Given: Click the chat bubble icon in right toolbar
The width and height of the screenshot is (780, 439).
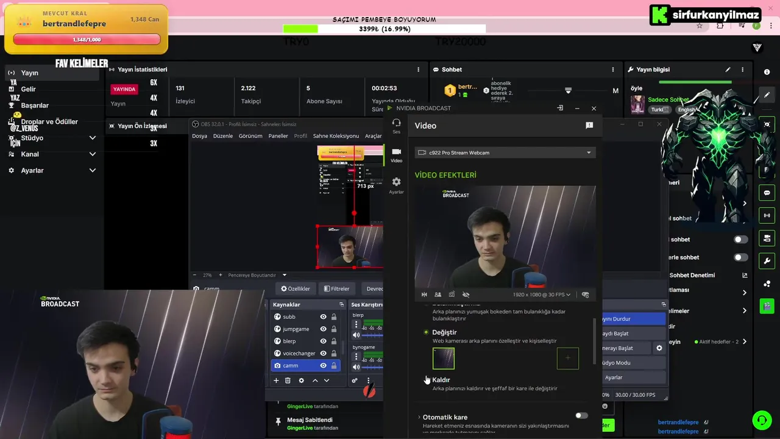Looking at the screenshot, I should pos(767,193).
